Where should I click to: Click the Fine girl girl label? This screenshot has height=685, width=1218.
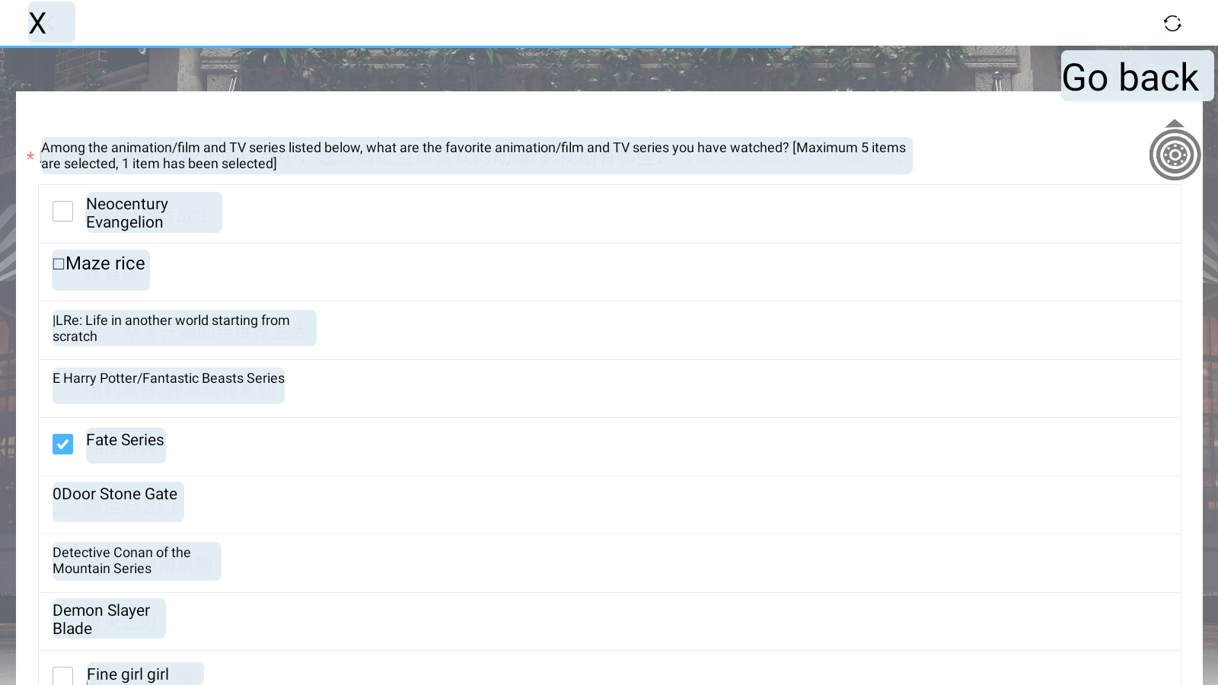(x=128, y=674)
